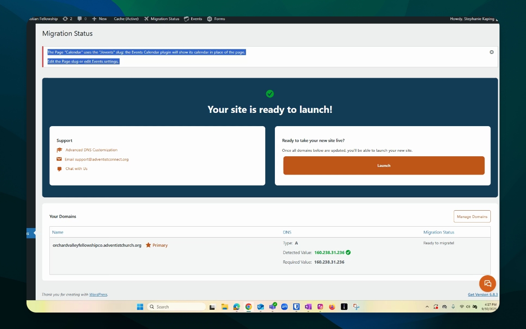The width and height of the screenshot is (526, 329).
Task: Click the Ready to migrate! status text
Action: pyautogui.click(x=439, y=243)
